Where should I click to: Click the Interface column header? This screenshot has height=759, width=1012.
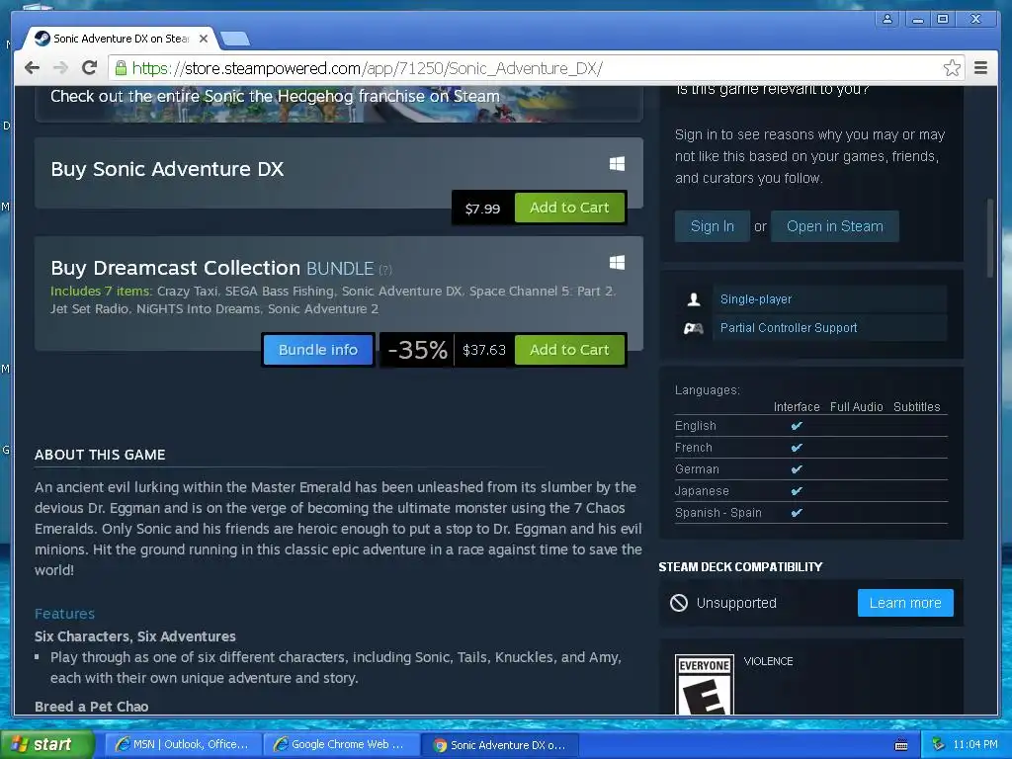point(797,407)
